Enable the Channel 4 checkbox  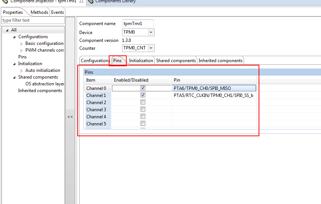click(x=143, y=116)
